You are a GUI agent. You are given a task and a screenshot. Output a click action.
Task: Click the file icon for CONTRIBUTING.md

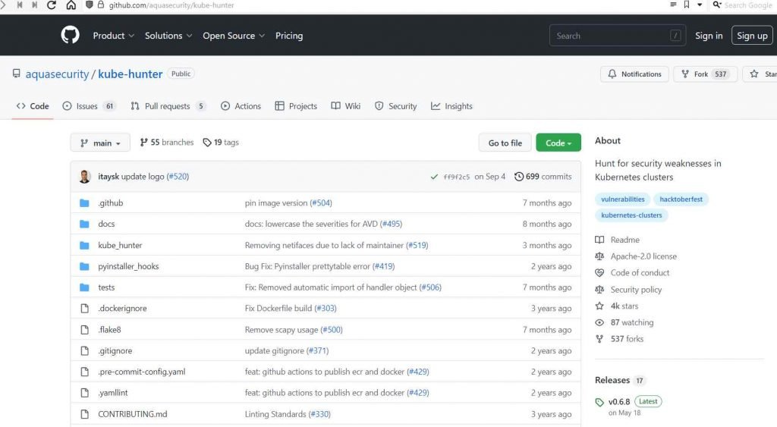point(85,413)
